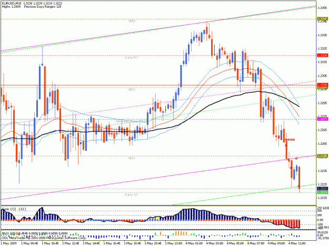Image resolution: width=329 pixels, height=246 pixels.
Task: Click the 1.3315 price axis value
Action: tap(323, 62)
